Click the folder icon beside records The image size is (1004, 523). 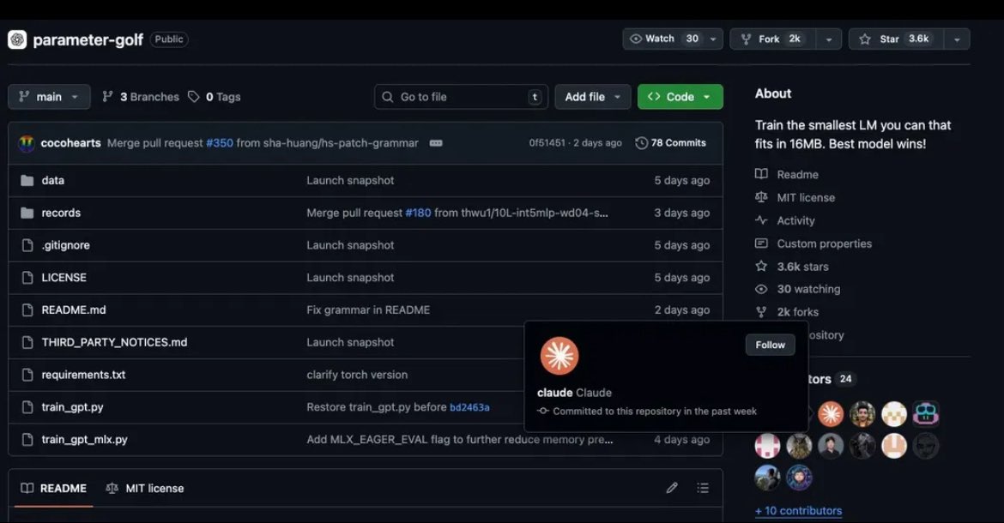[27, 213]
